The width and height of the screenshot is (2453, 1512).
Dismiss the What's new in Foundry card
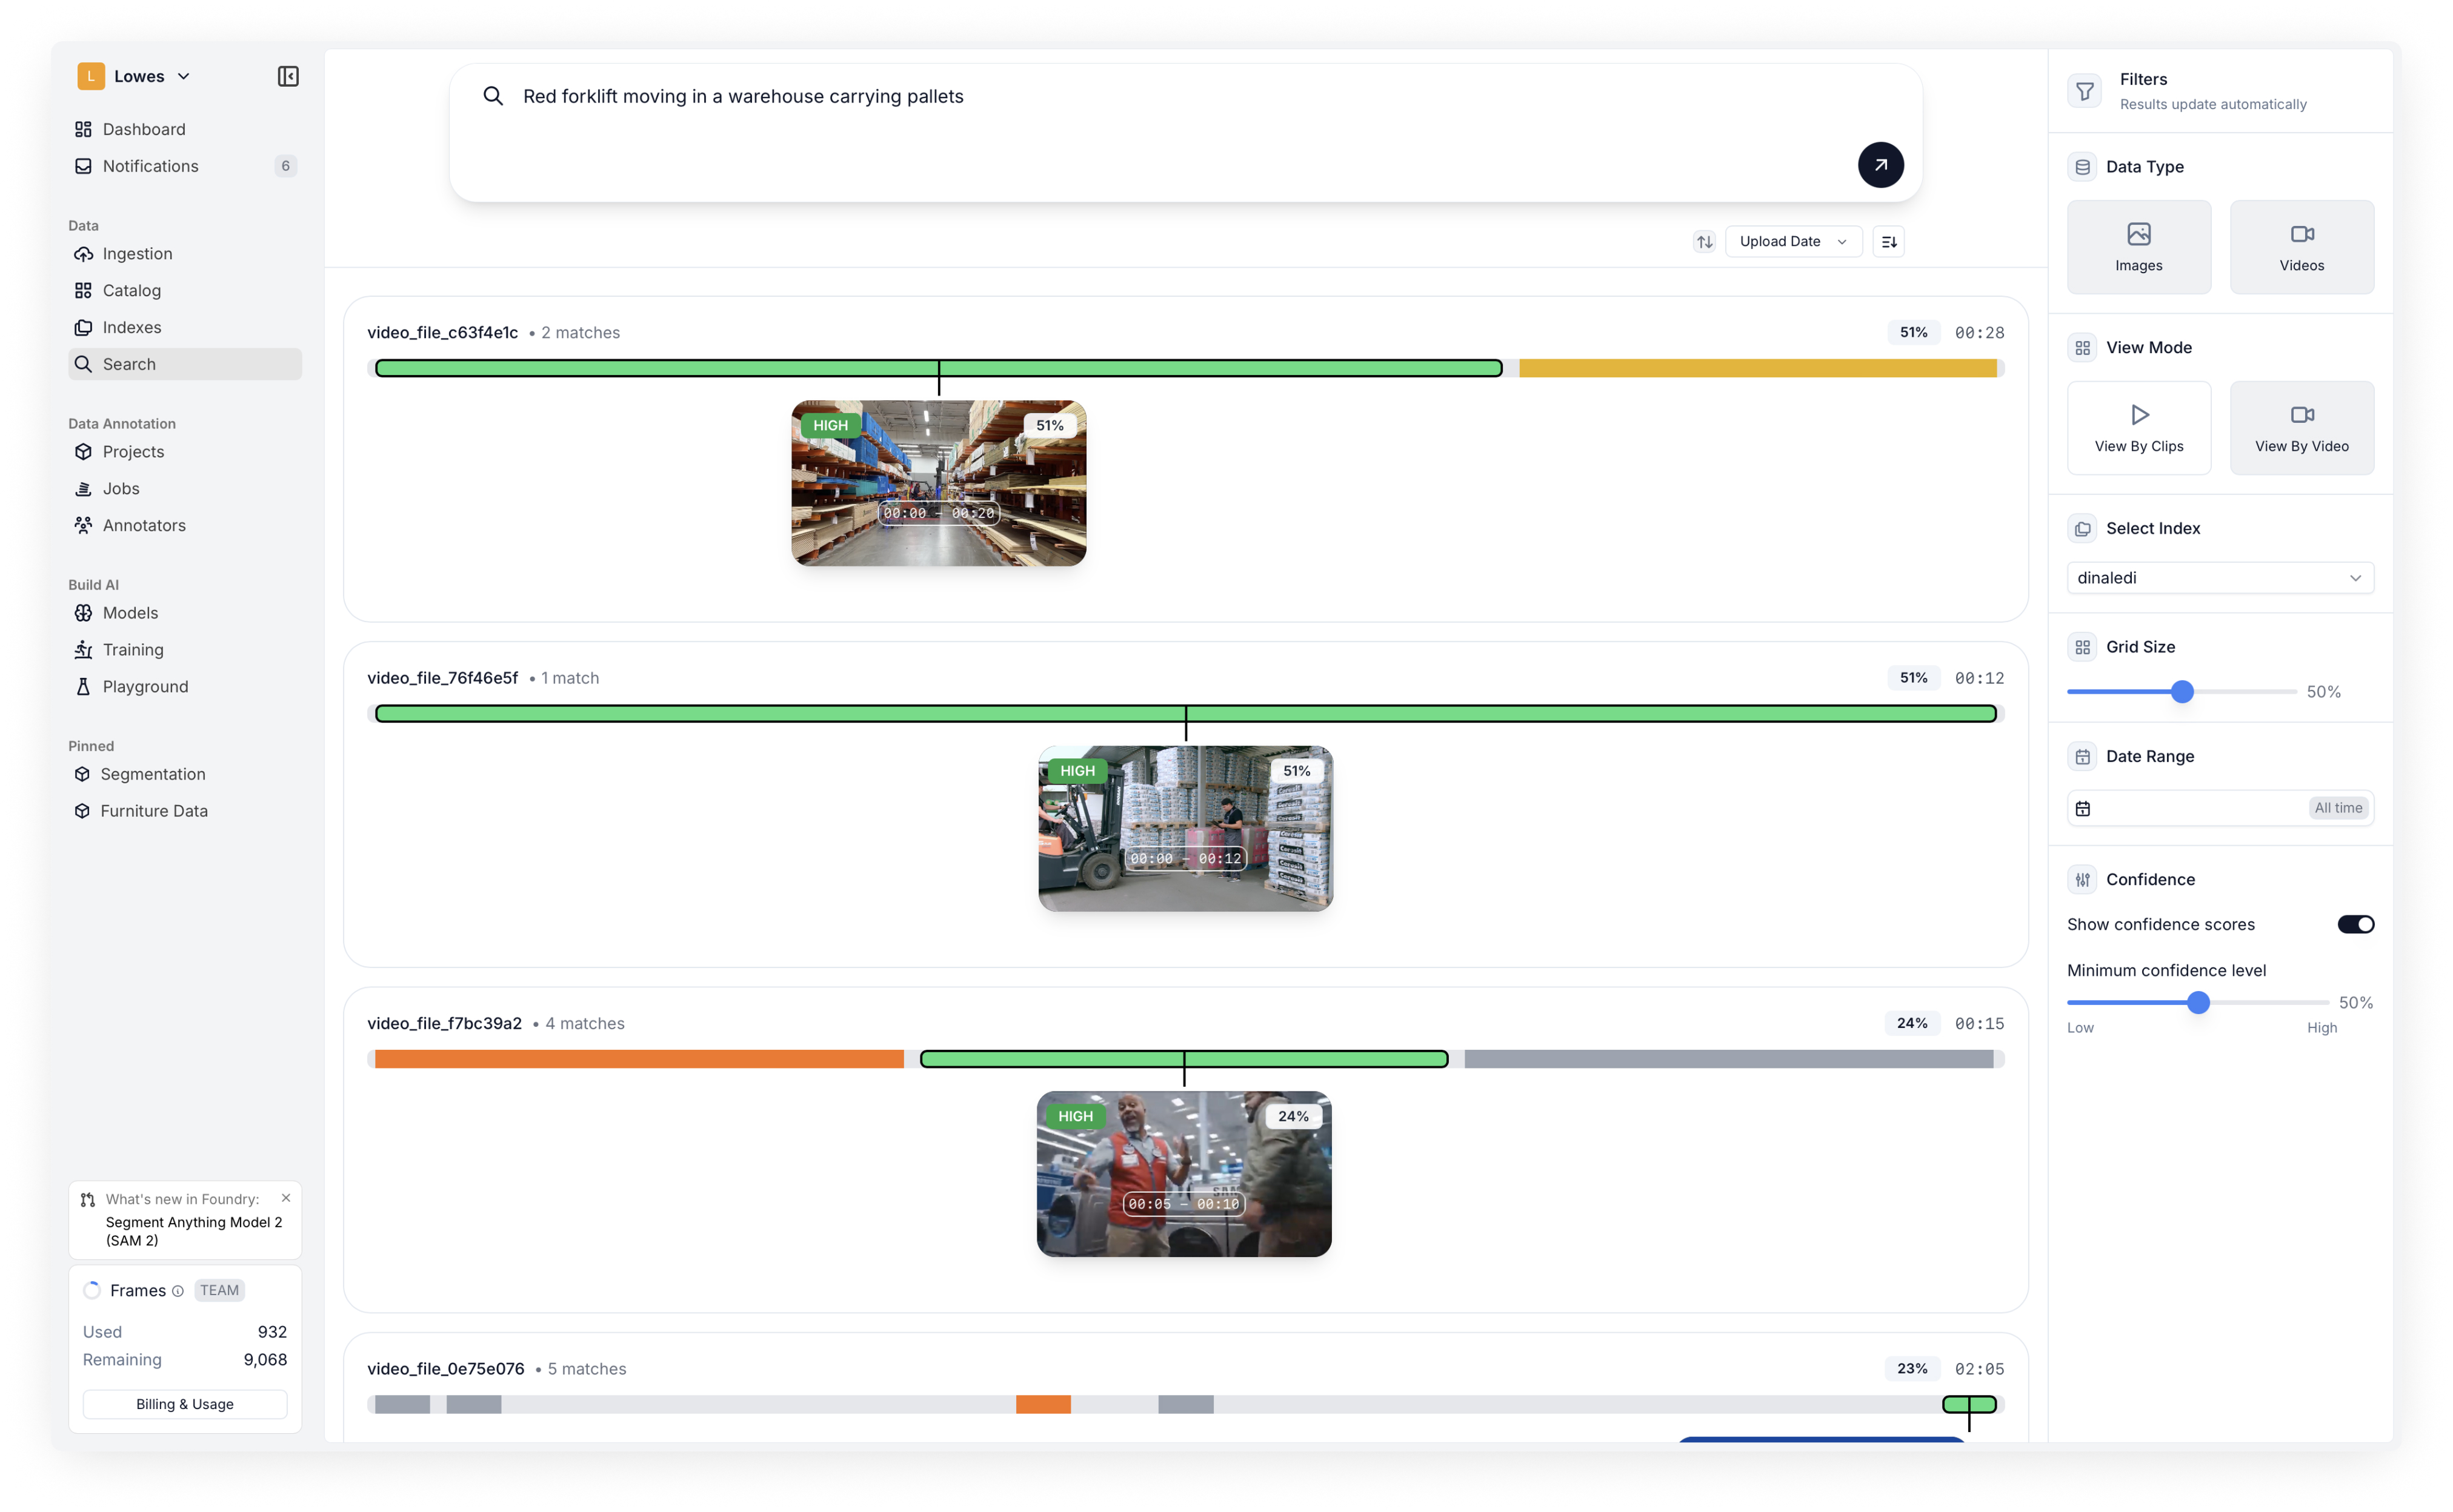point(286,1198)
